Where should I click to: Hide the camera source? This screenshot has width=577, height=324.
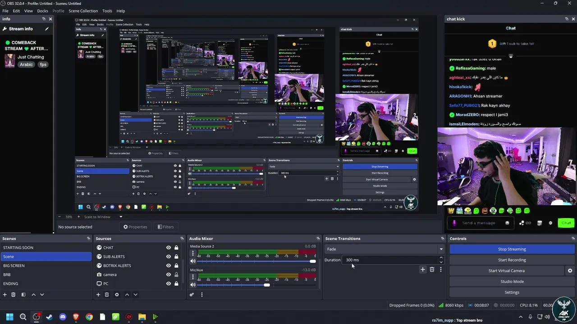169,274
